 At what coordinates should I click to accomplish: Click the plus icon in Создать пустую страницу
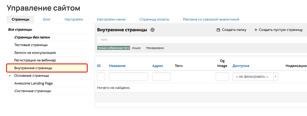tap(256, 30)
